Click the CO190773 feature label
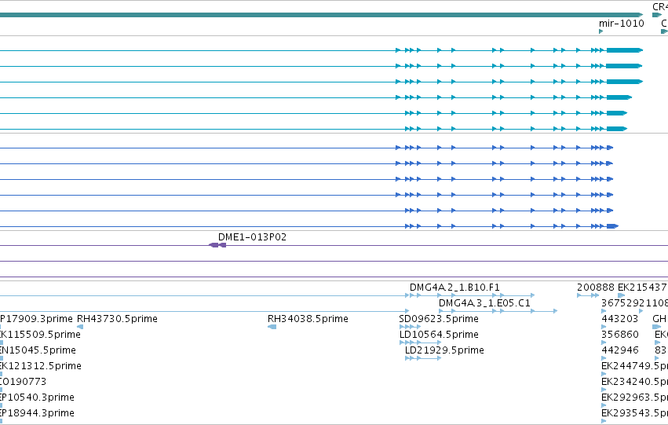668x425 pixels. pos(23,382)
